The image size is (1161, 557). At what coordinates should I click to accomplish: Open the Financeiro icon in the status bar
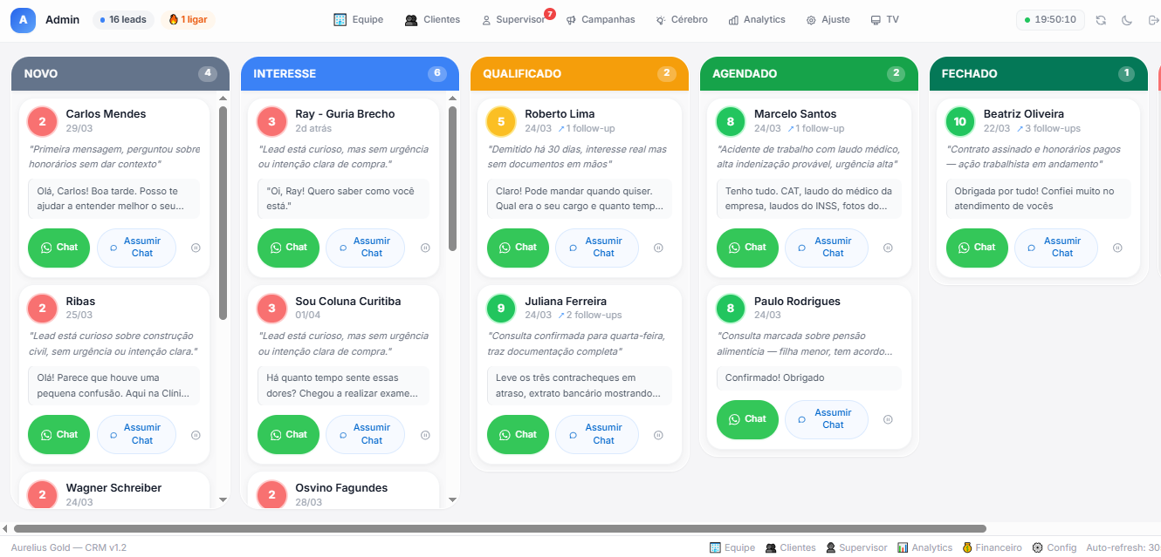pyautogui.click(x=992, y=547)
